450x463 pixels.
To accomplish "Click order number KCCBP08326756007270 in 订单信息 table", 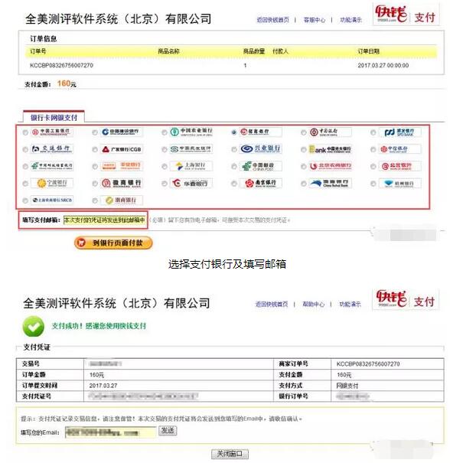I will [x=61, y=65].
